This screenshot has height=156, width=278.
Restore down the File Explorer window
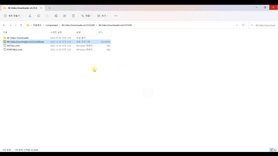(x=265, y=8)
